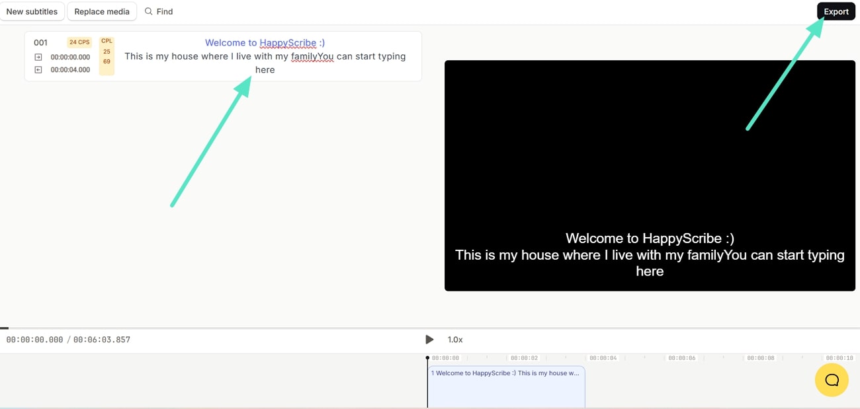
Task: Set subtitle start time arrow icon
Action: click(38, 57)
